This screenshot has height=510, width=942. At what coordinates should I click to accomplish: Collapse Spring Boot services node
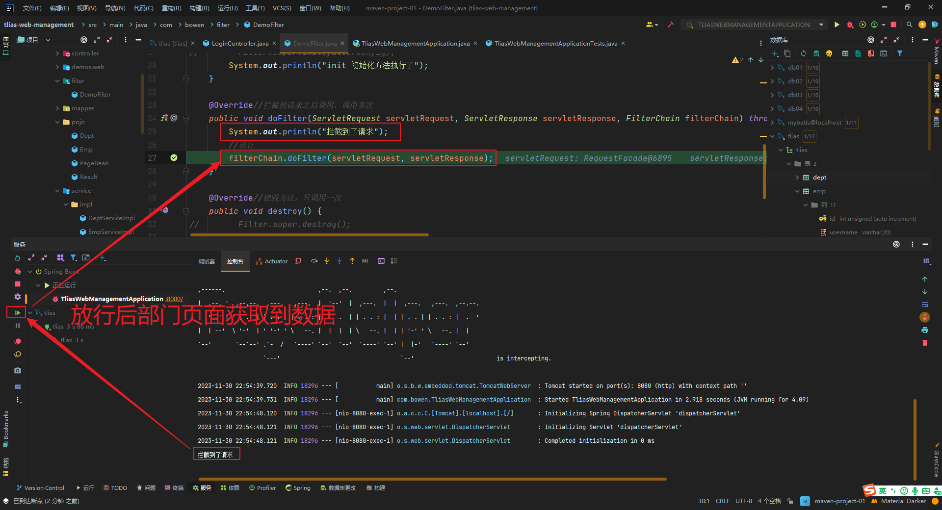(x=30, y=272)
